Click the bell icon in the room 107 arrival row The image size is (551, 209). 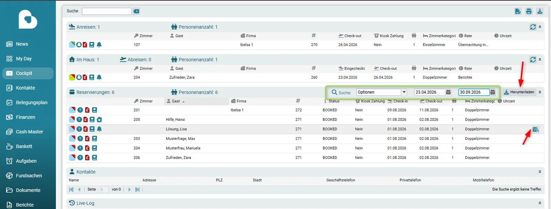coord(99,45)
